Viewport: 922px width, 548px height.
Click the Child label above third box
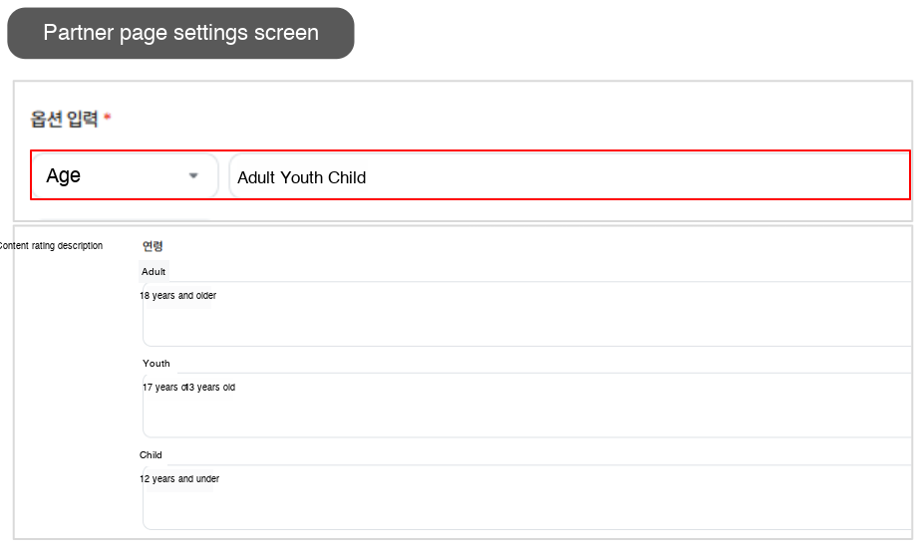[151, 455]
